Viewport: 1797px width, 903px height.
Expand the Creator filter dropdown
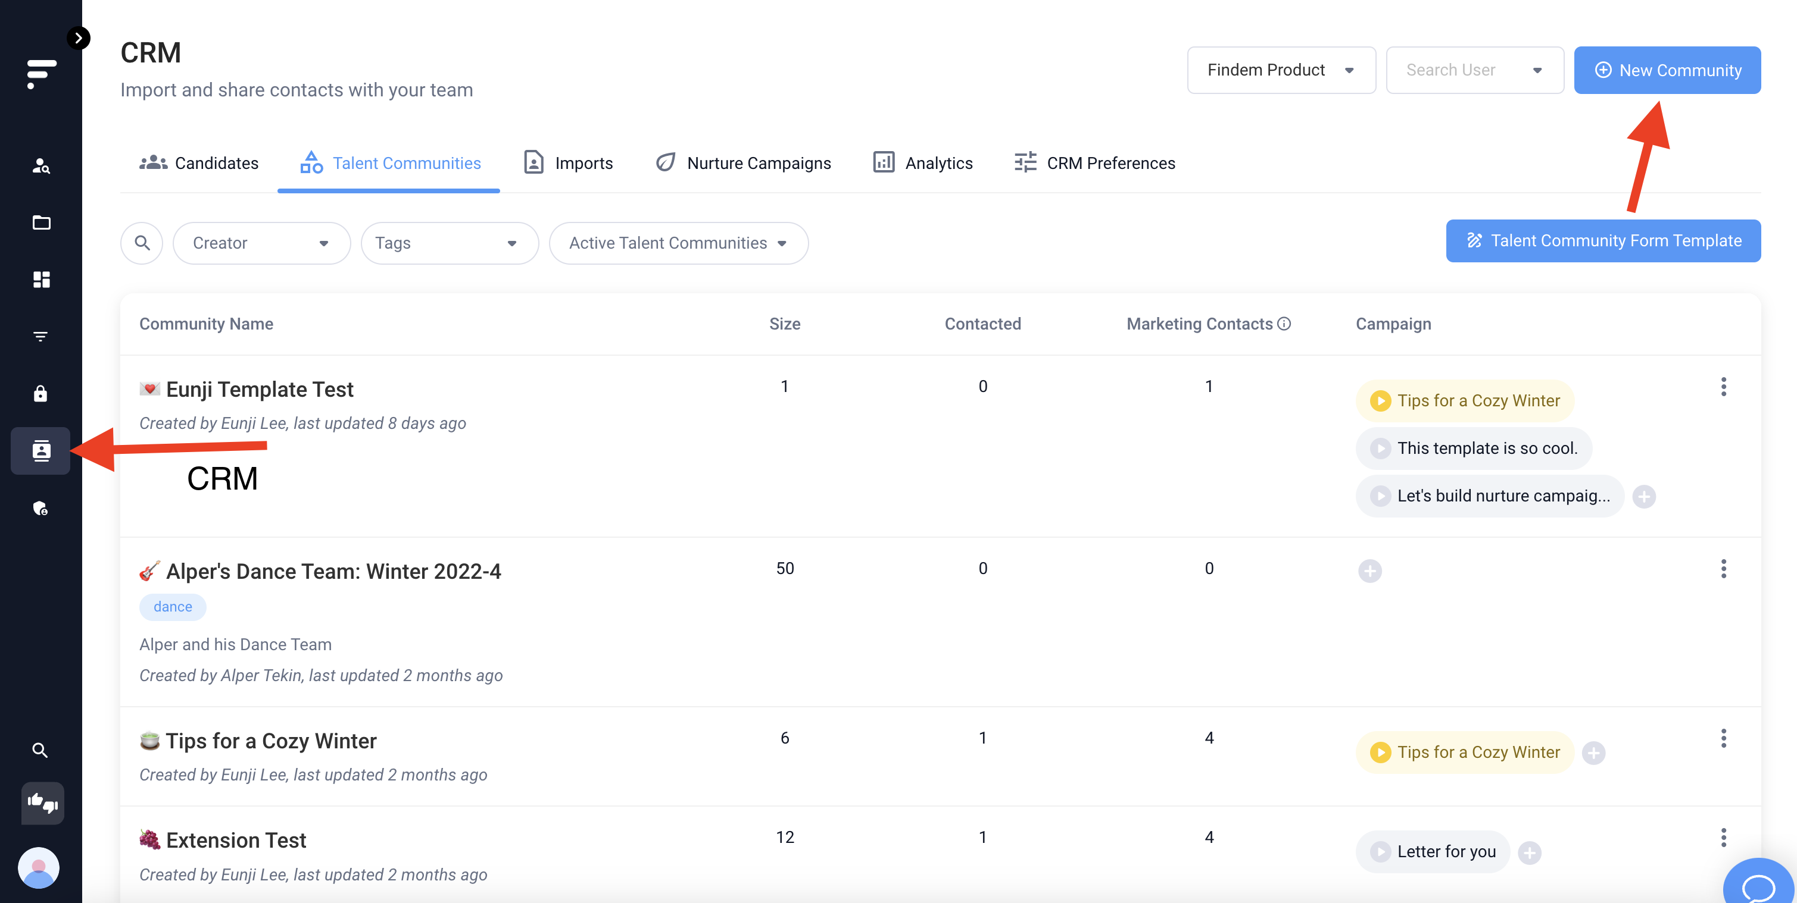tap(261, 243)
